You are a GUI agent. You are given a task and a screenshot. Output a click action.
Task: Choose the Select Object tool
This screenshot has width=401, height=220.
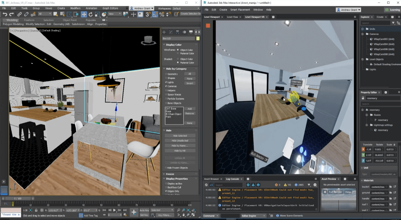click(x=55, y=14)
